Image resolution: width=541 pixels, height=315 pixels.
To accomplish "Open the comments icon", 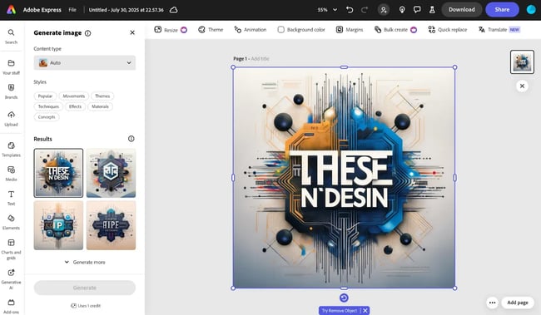I will [417, 10].
